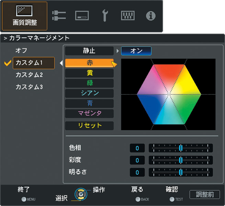The height and width of the screenshot is (206, 225).
Task: Choose the カスタム2 profile
Action: coord(29,75)
